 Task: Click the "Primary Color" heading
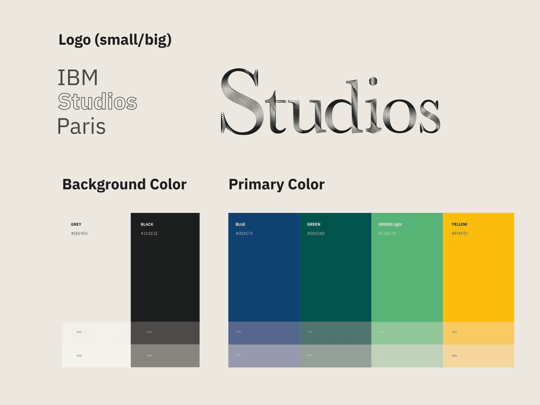point(277,185)
